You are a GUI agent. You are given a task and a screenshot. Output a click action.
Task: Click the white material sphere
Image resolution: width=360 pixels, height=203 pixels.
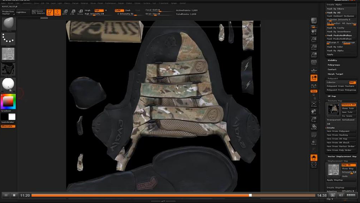pos(8,84)
